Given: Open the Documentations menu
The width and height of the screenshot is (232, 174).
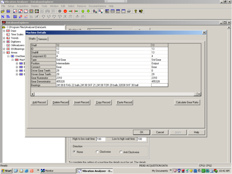Looking at the screenshot, I should click(97, 6).
